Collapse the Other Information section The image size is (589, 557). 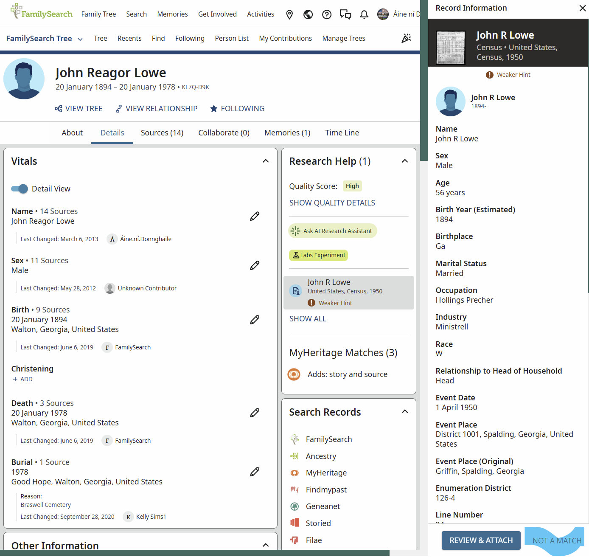(266, 545)
